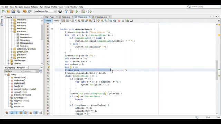Toggle show fields filter in Navigator
The image size is (221, 124).
pos(12,113)
